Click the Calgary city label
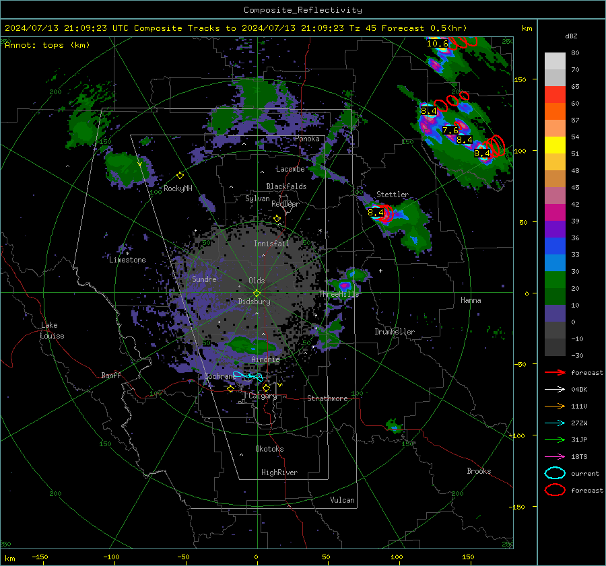The height and width of the screenshot is (566, 606). pyautogui.click(x=263, y=396)
